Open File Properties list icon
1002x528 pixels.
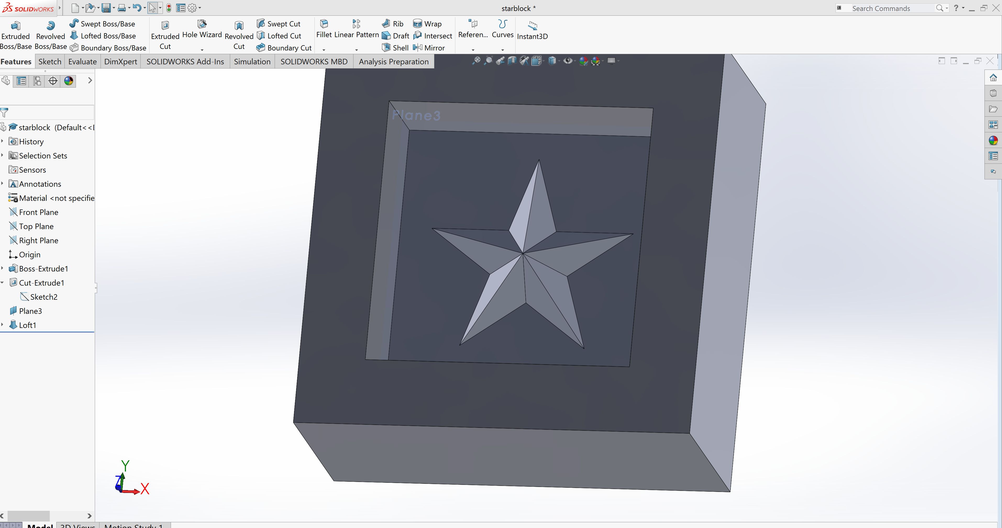tap(180, 8)
